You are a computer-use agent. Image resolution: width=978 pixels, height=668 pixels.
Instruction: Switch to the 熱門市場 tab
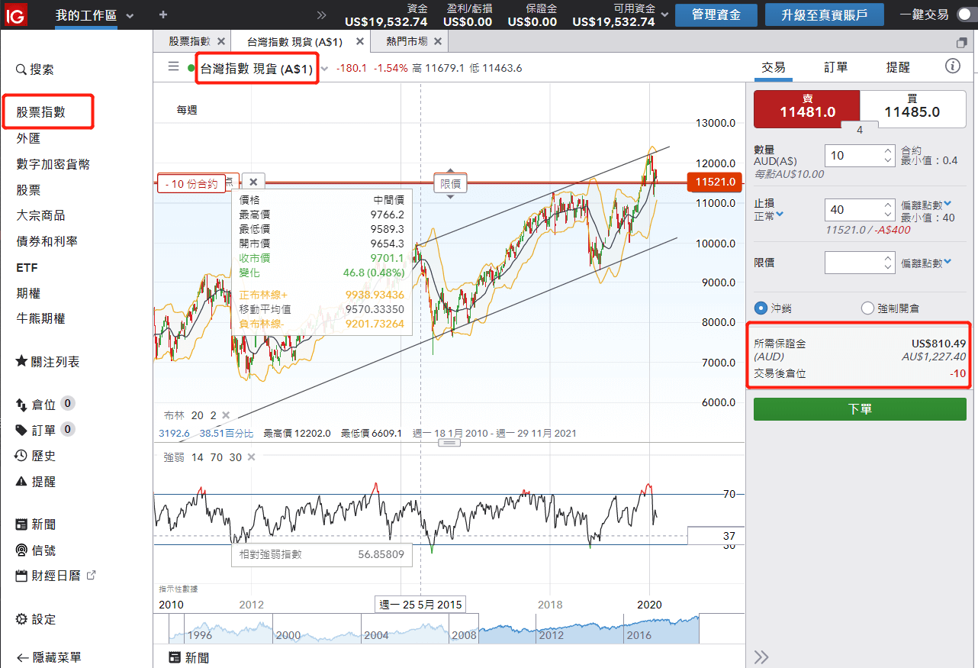(406, 41)
